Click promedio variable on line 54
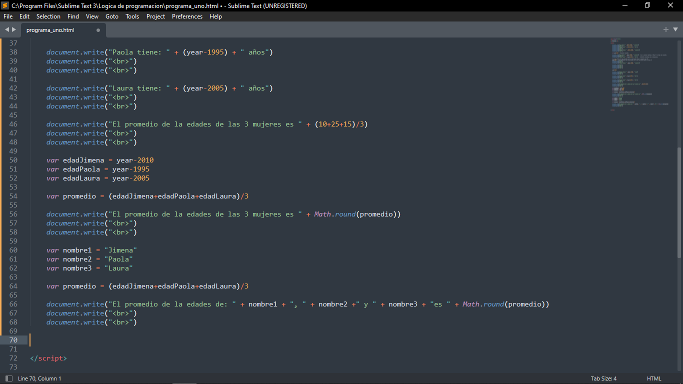The height and width of the screenshot is (384, 683). (x=79, y=196)
